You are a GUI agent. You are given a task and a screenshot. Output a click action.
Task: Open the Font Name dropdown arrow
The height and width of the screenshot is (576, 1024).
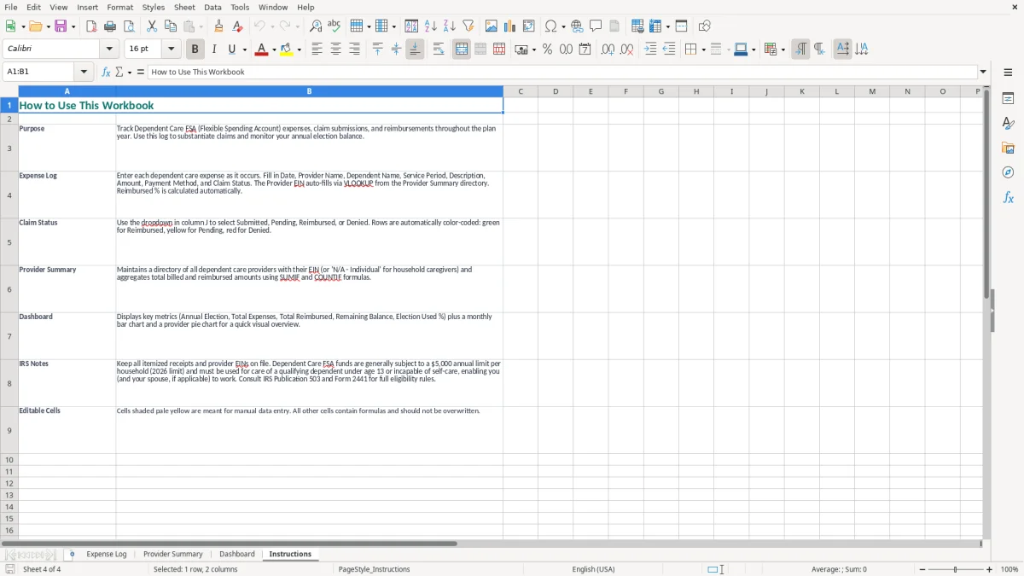pyautogui.click(x=109, y=49)
